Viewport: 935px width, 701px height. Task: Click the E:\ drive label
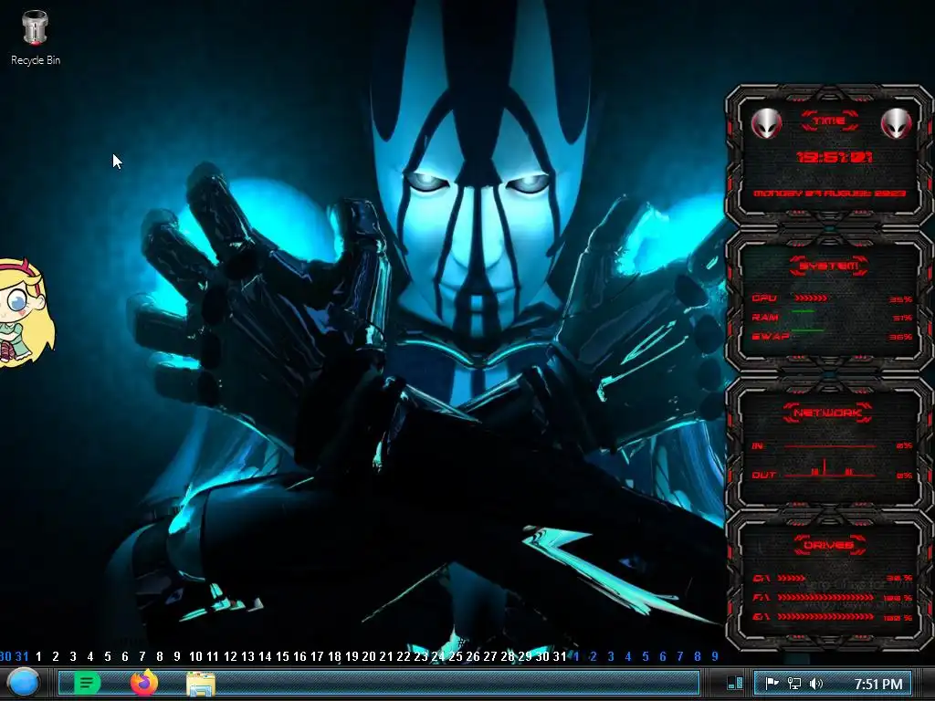pos(762,616)
